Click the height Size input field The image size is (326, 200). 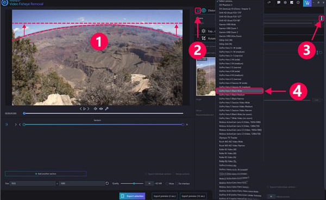coord(82,183)
